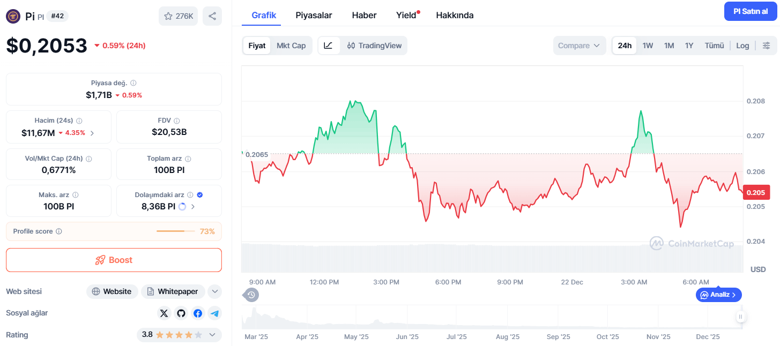Open the Compare dropdown
Screen dimensions: 780x346
(x=580, y=46)
